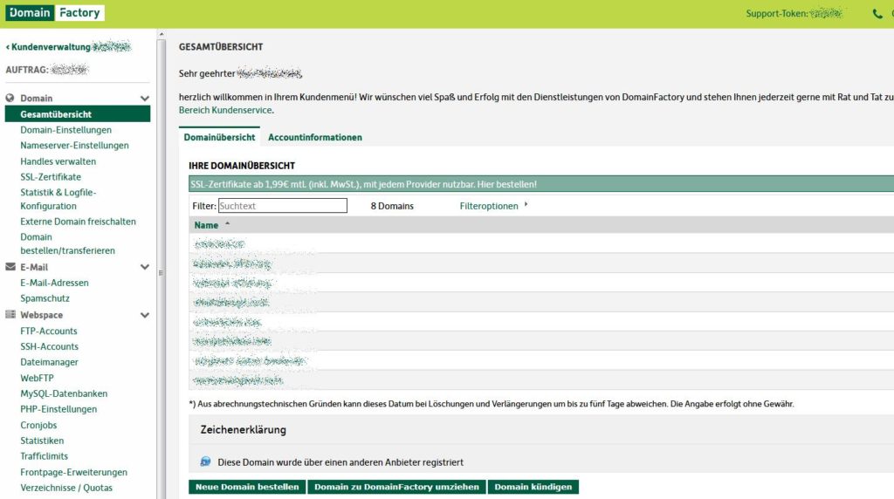Open Trafficlimits
894x499 pixels.
point(44,455)
